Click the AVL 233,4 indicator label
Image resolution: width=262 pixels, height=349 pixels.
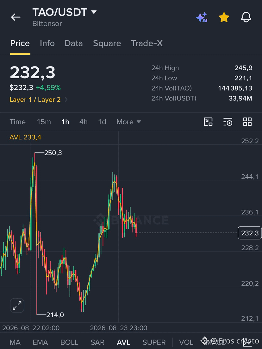[25, 137]
